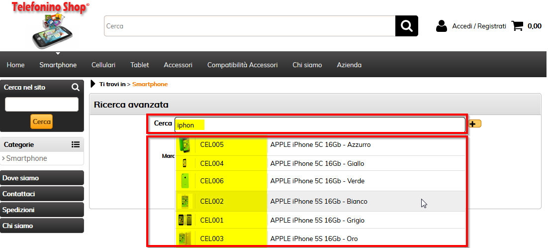548x248 pixels.
Task: Click the cart total 0,00
Action: coord(535,26)
